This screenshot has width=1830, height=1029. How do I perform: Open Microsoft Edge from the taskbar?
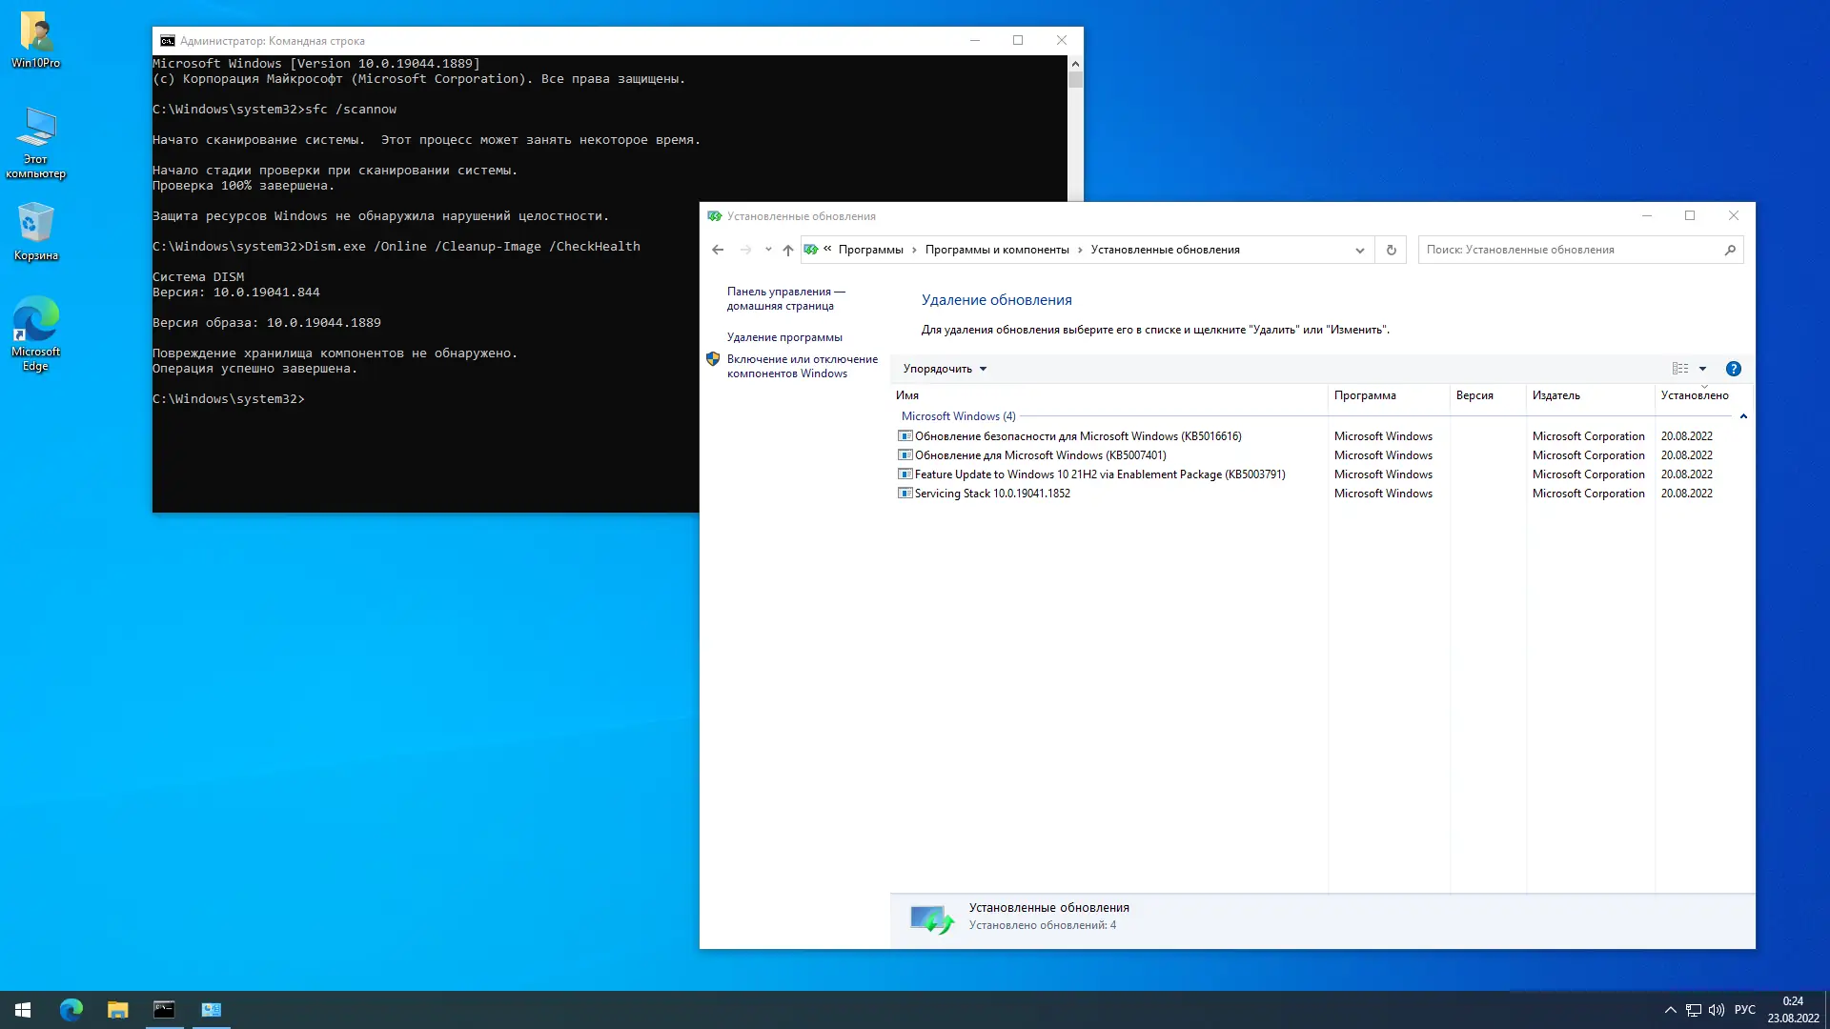coord(71,1009)
